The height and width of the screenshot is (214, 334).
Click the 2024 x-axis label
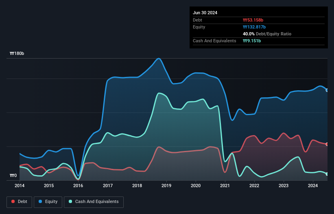click(313, 186)
